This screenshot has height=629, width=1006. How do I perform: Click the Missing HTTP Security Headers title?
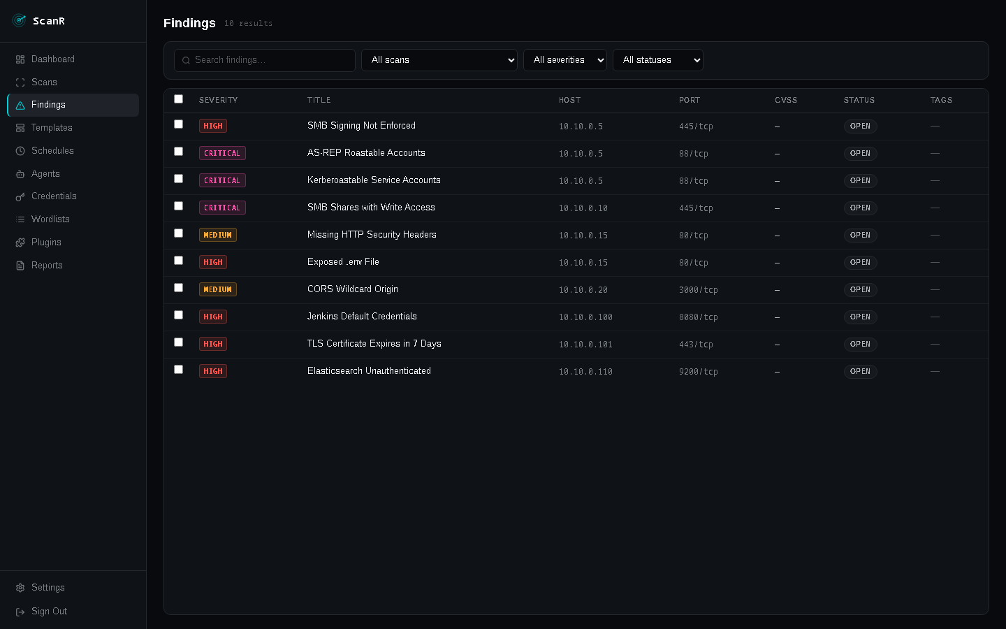point(372,235)
